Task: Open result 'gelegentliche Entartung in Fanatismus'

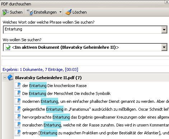Action: coord(95,109)
